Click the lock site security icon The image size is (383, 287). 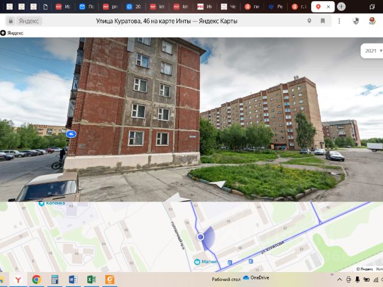tap(11, 21)
